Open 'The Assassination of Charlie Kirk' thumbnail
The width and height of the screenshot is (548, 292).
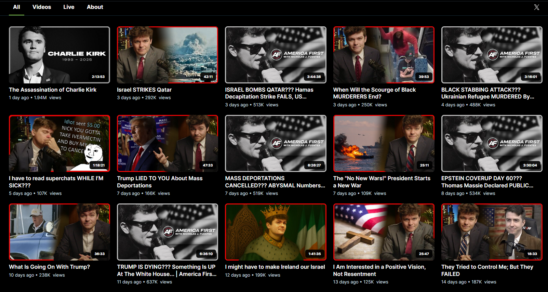59,55
